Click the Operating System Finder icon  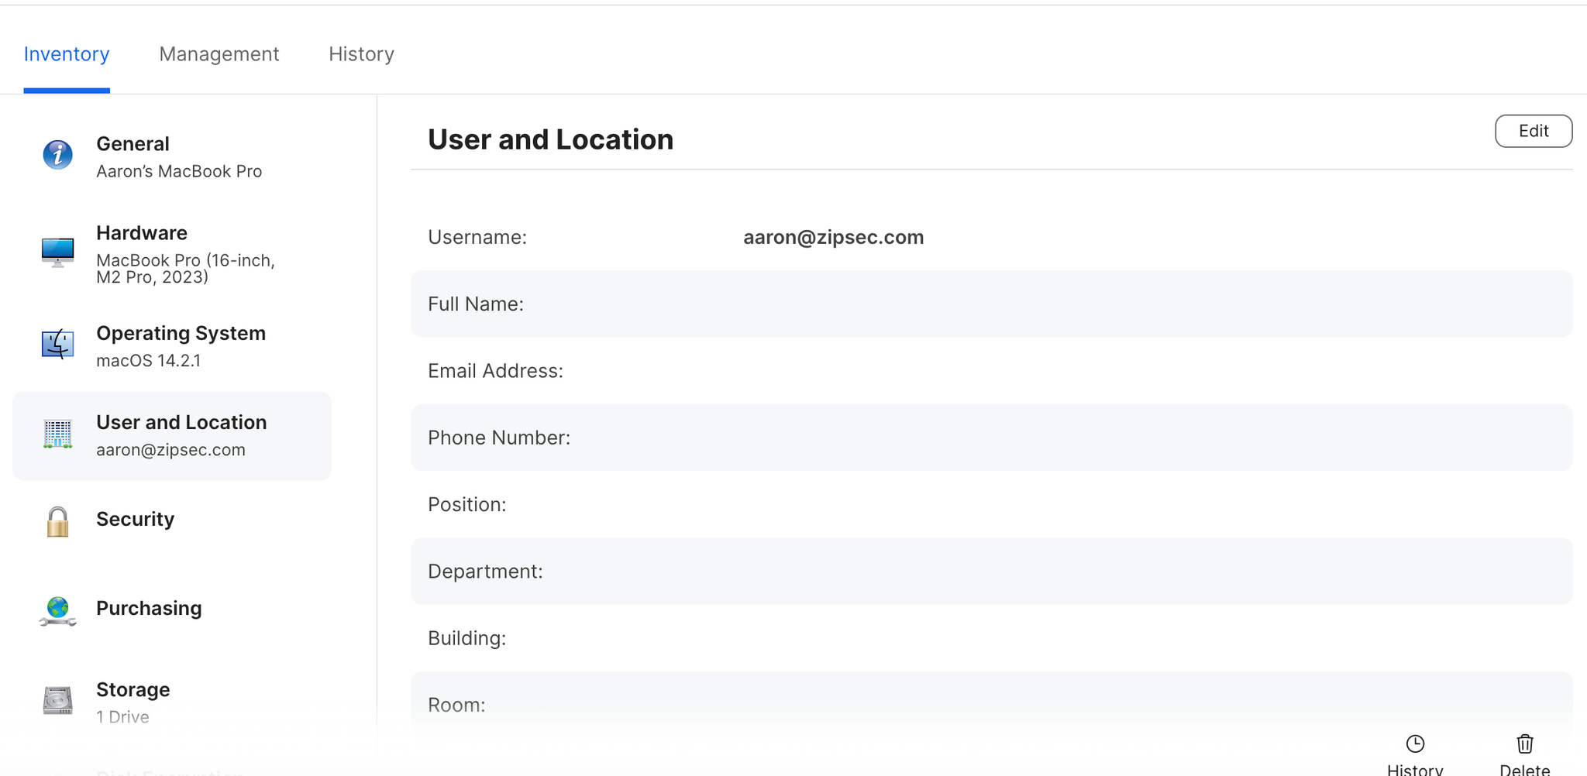click(x=57, y=345)
